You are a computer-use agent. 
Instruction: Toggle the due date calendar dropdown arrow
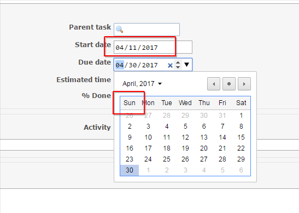click(187, 65)
